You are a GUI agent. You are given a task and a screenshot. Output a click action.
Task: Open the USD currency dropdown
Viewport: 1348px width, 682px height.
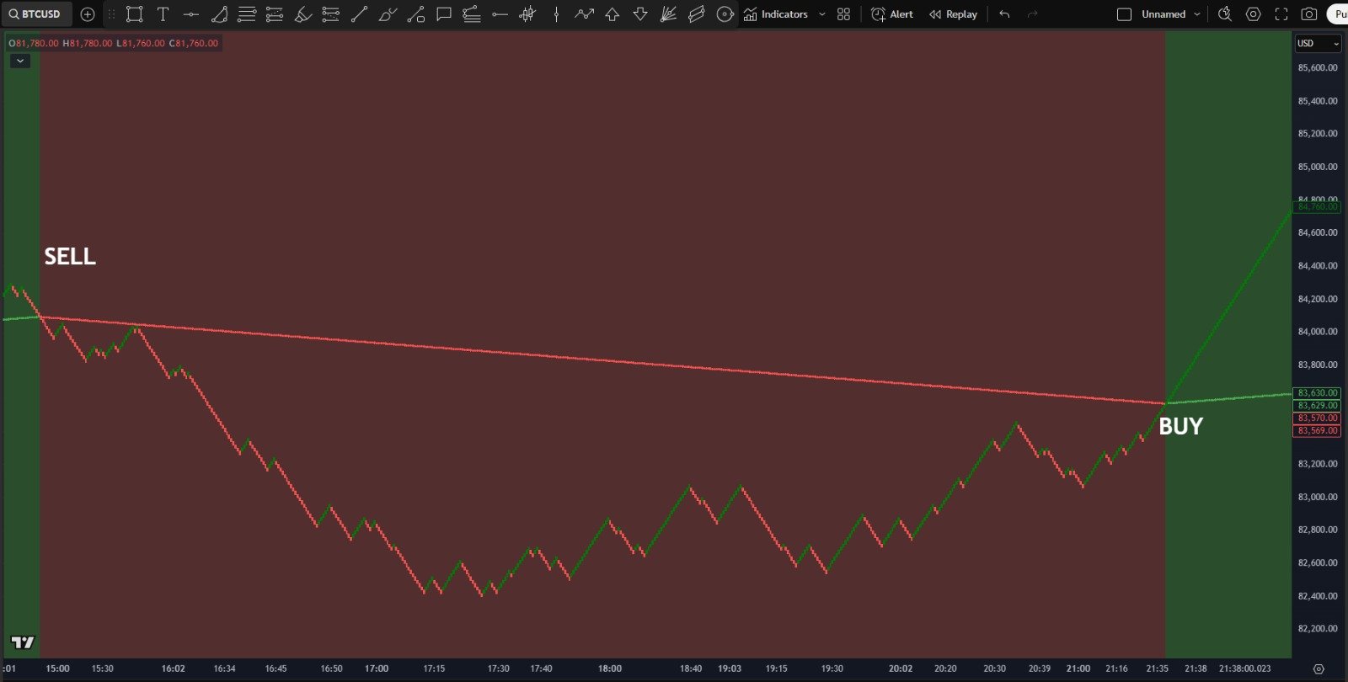[x=1318, y=43]
